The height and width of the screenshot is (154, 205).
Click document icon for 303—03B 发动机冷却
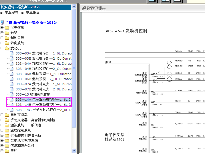point(12,58)
